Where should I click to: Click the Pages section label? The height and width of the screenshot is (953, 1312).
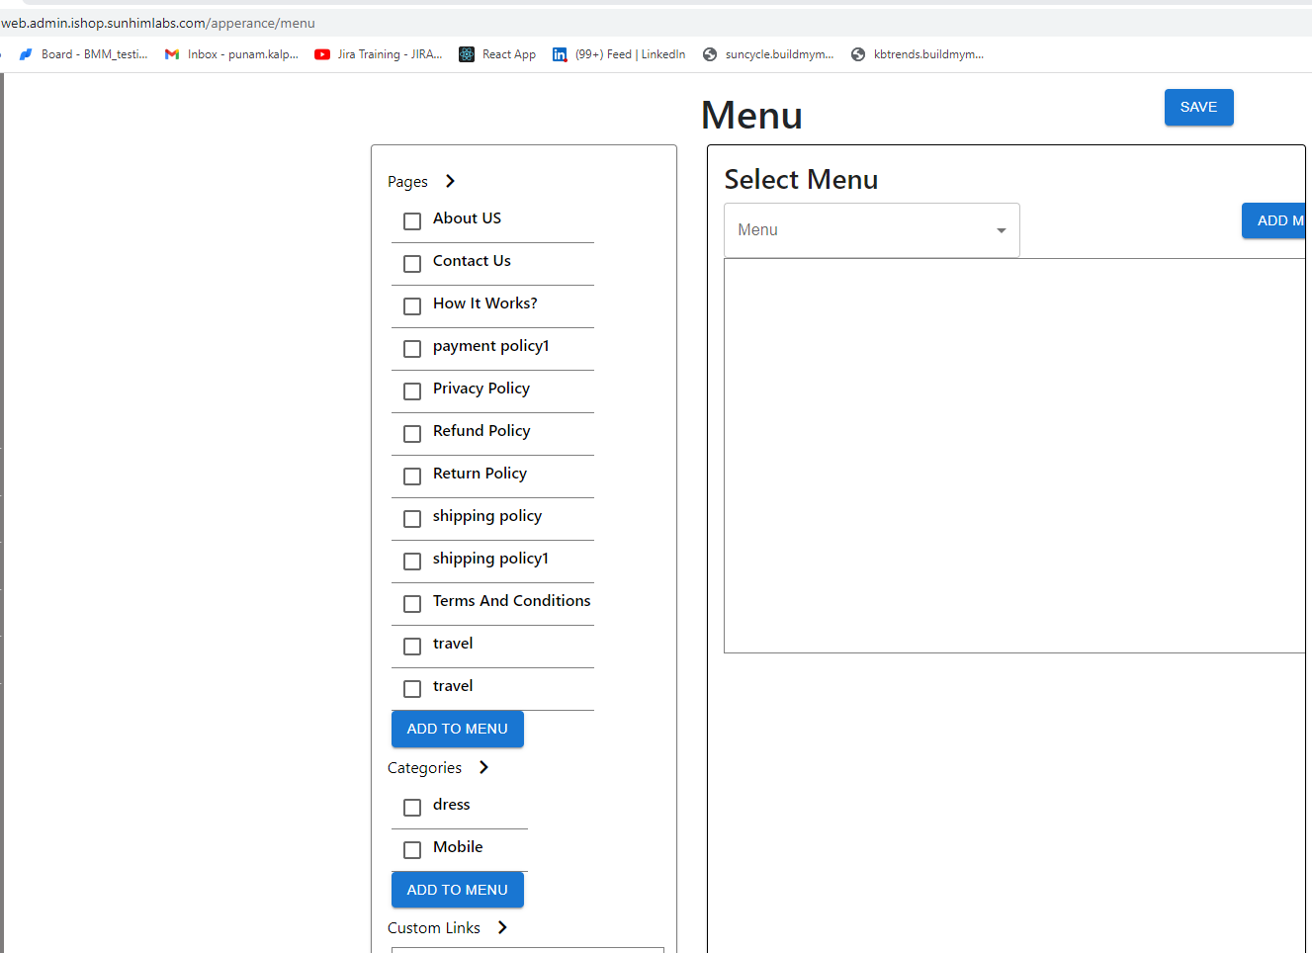(407, 182)
